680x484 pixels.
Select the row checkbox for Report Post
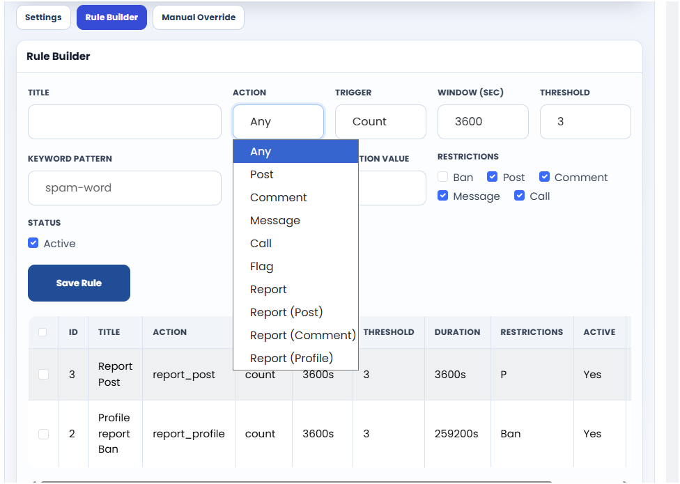coord(43,374)
